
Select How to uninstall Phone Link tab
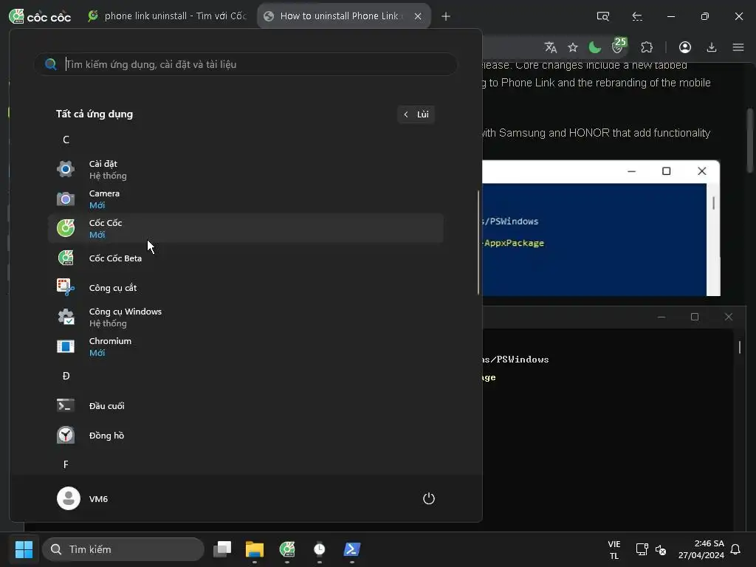343,16
